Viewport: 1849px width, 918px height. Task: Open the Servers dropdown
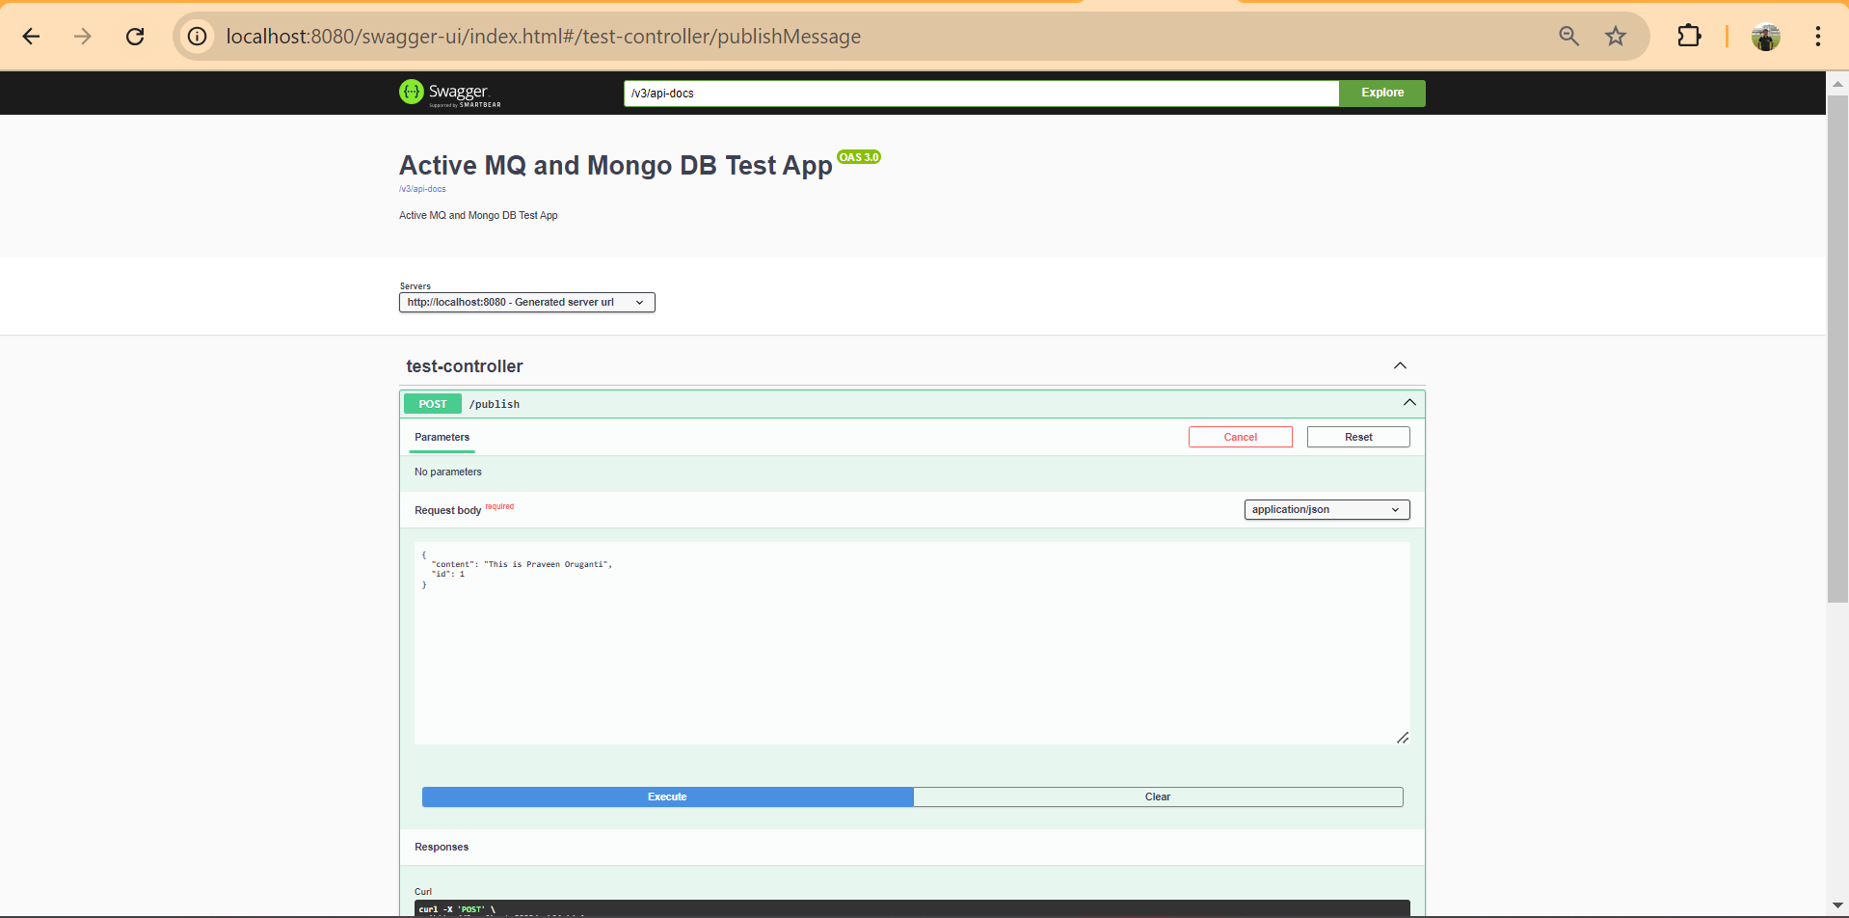pos(527,303)
